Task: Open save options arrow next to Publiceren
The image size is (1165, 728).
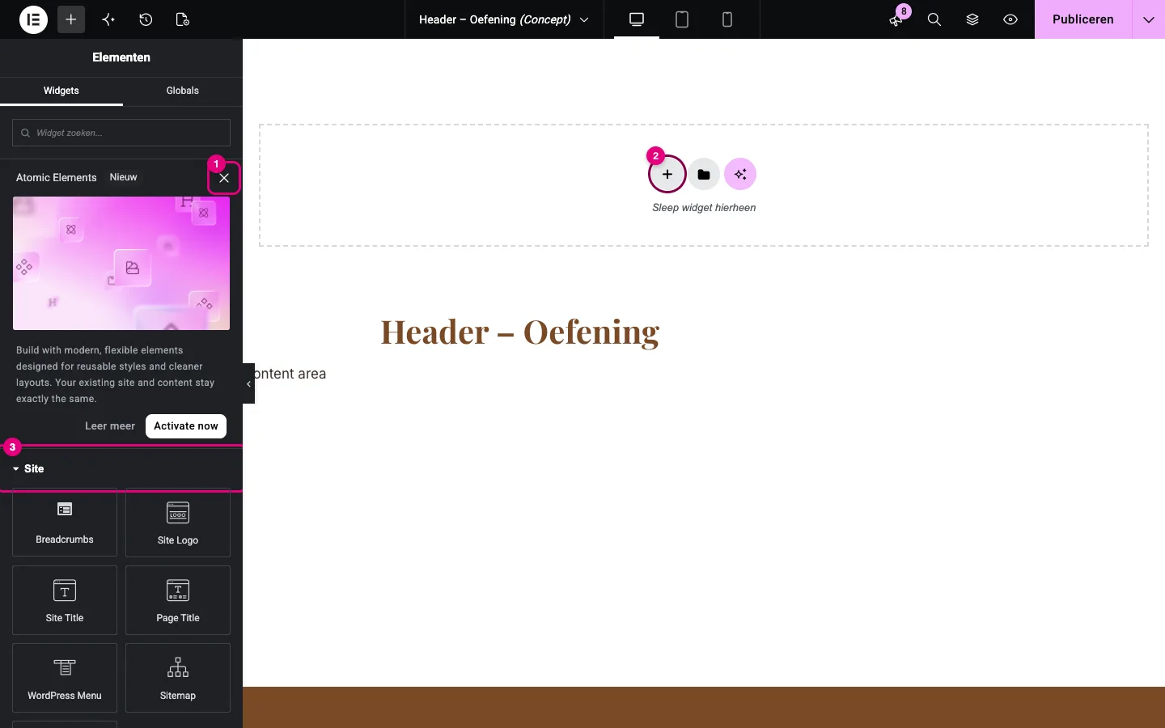Action: (1149, 19)
